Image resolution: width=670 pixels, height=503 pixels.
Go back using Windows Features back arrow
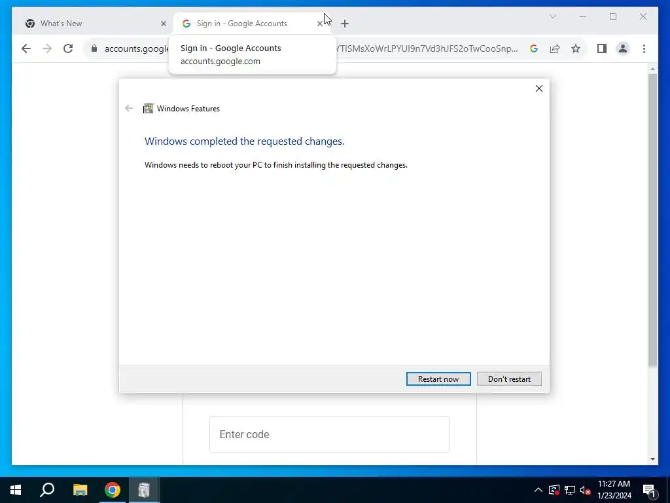point(129,108)
